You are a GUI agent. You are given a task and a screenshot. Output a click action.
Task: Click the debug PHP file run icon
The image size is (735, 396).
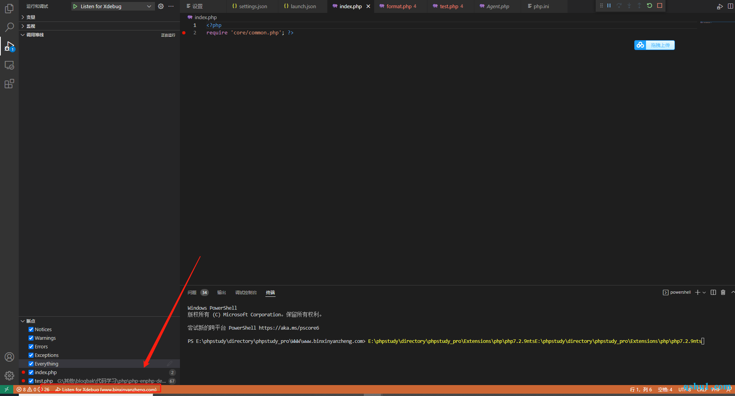click(x=720, y=6)
